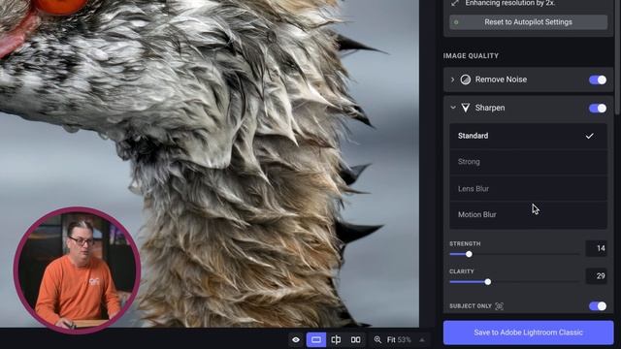Click the Sharpen triangle icon
The width and height of the screenshot is (621, 349).
[x=466, y=108]
